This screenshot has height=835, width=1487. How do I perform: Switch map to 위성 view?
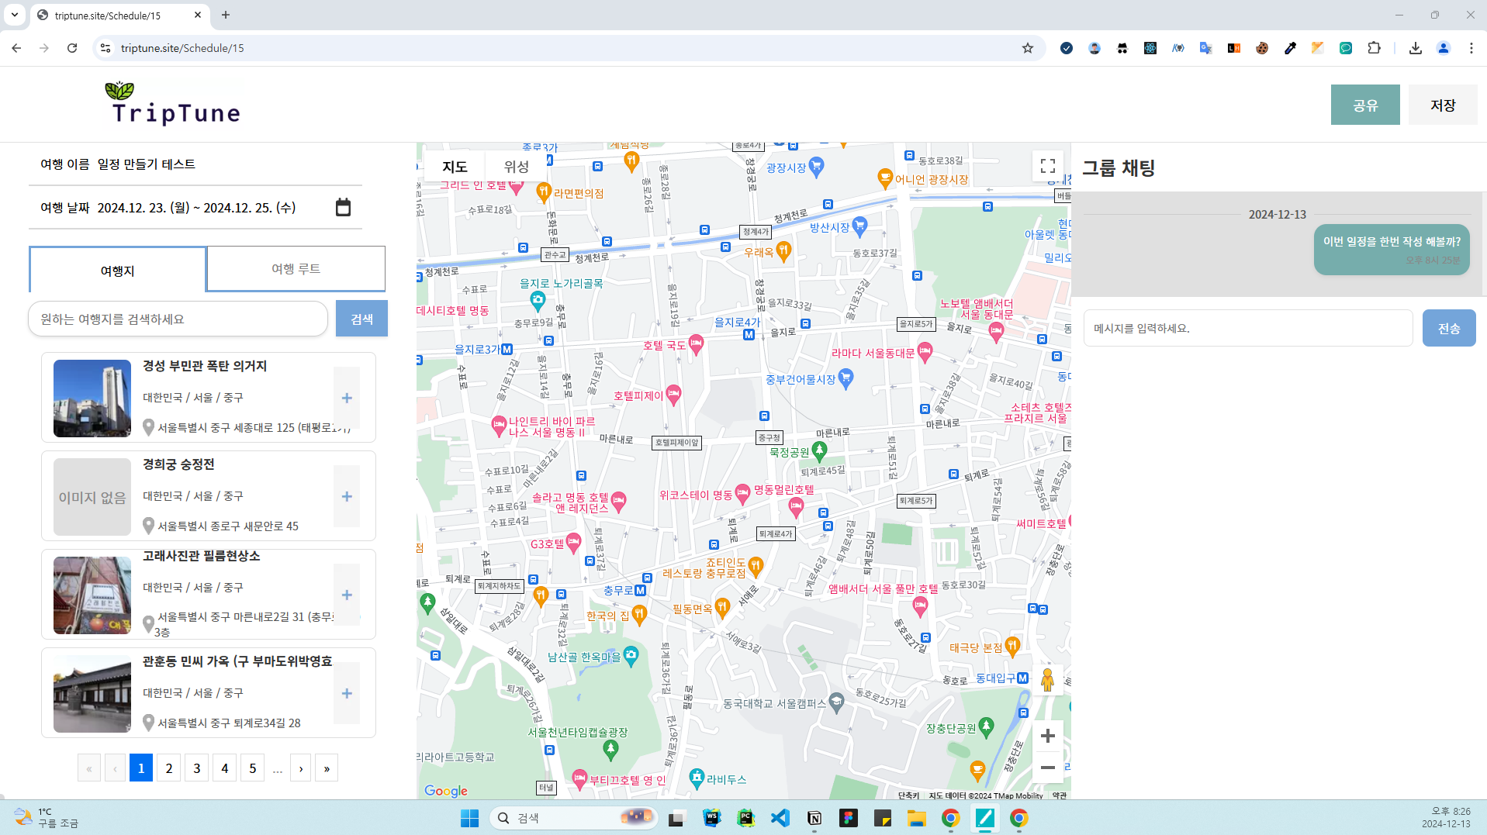516,167
